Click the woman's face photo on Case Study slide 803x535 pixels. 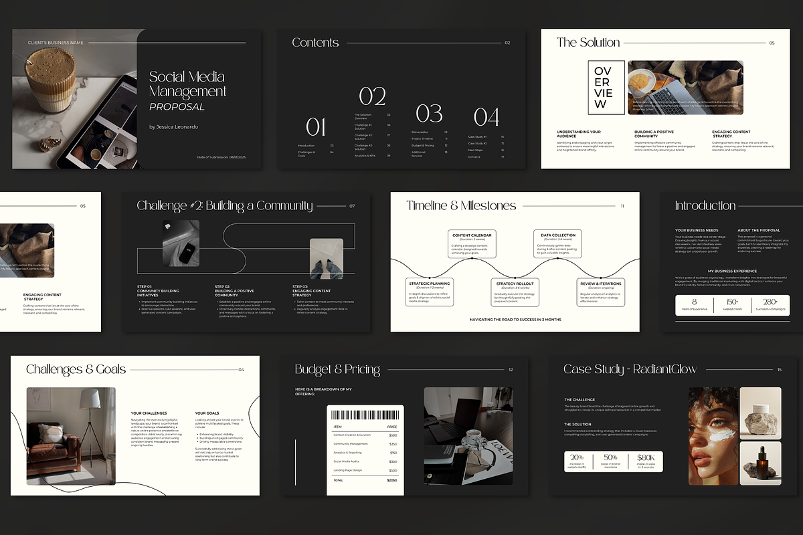713,436
